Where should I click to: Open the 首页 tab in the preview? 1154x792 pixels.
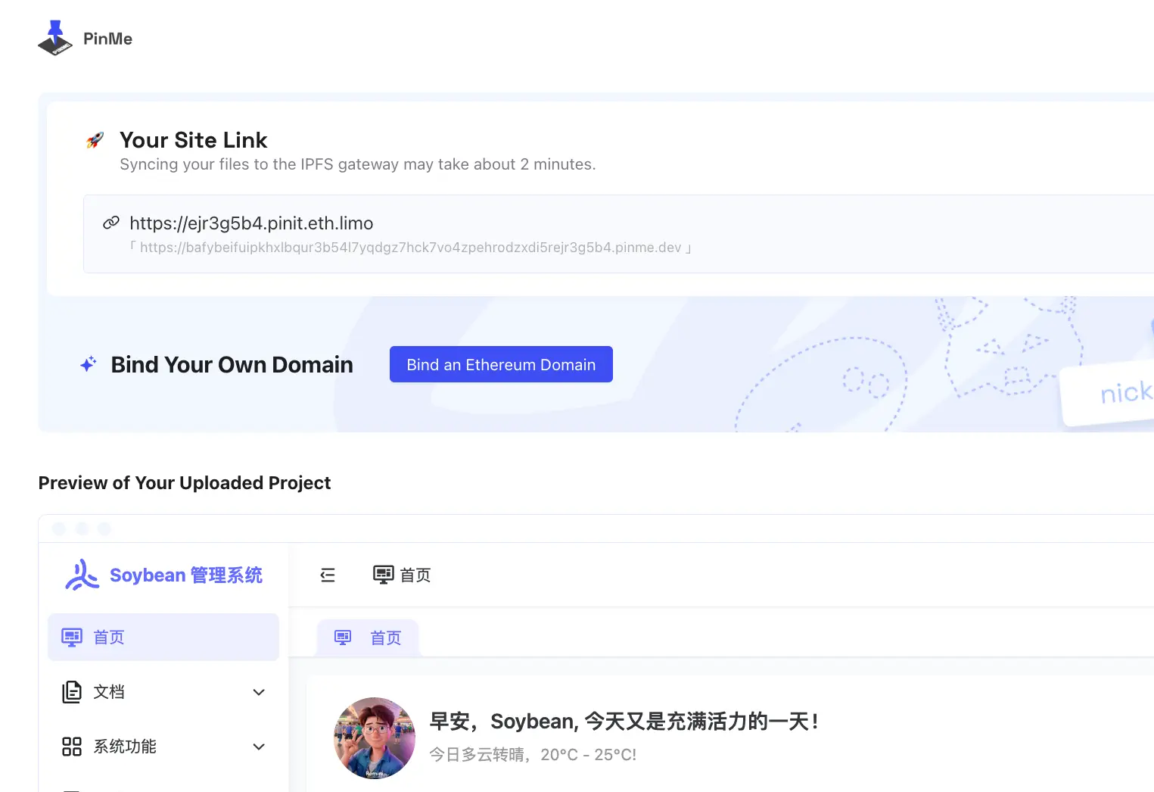(386, 637)
